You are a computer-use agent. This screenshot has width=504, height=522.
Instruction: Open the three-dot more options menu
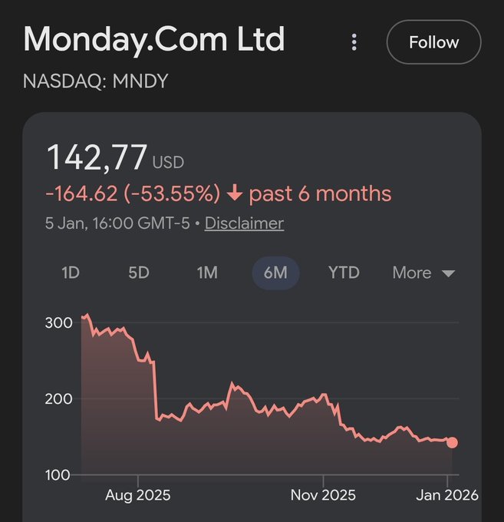tap(354, 42)
